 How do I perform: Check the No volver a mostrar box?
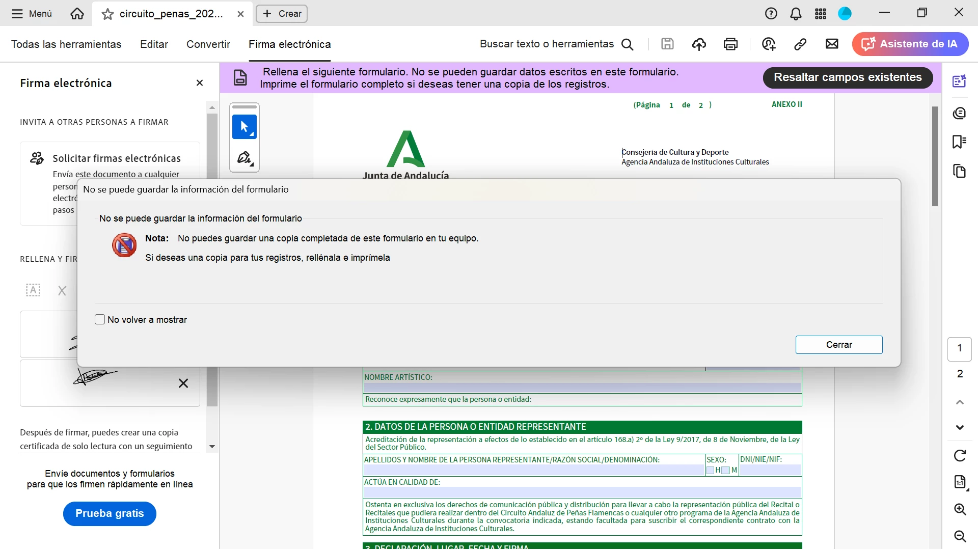pyautogui.click(x=100, y=319)
